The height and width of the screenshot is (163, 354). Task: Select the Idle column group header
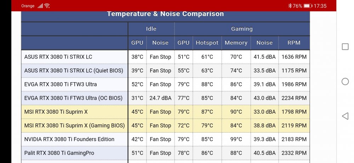151,29
